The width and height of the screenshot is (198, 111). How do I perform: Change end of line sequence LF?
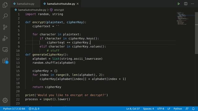click(169, 109)
